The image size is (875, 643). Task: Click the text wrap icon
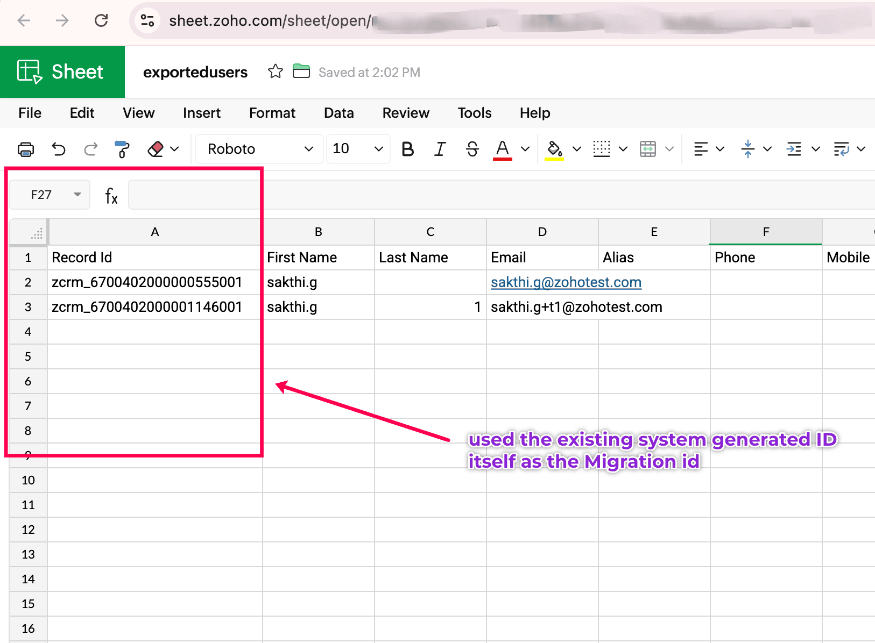coord(841,149)
